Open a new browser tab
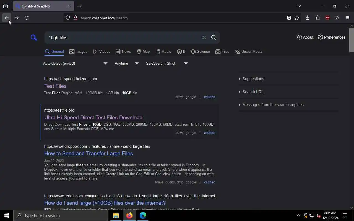This screenshot has width=354, height=221. click(80, 6)
